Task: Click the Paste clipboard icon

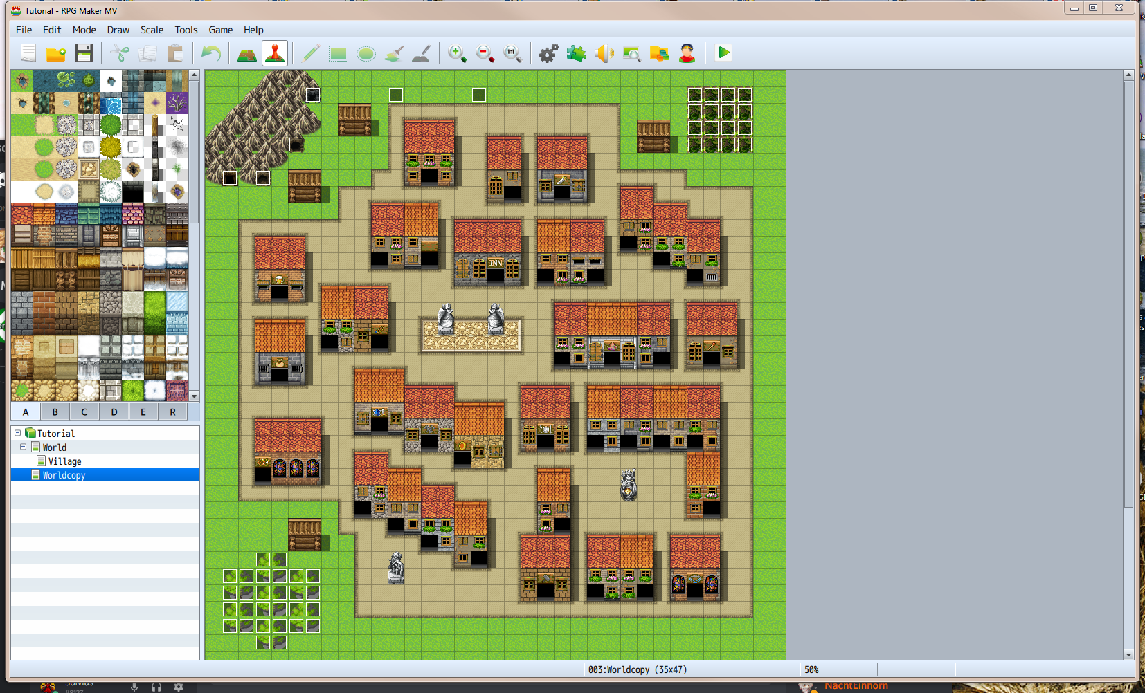Action: click(175, 53)
